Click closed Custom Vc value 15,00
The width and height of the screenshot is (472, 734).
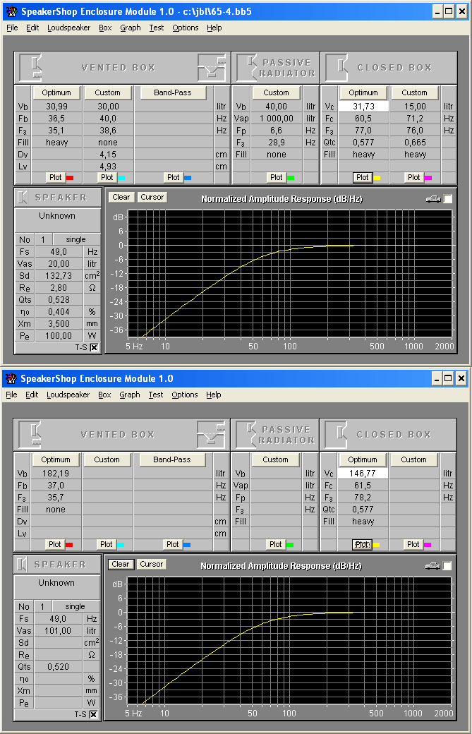coord(415,107)
